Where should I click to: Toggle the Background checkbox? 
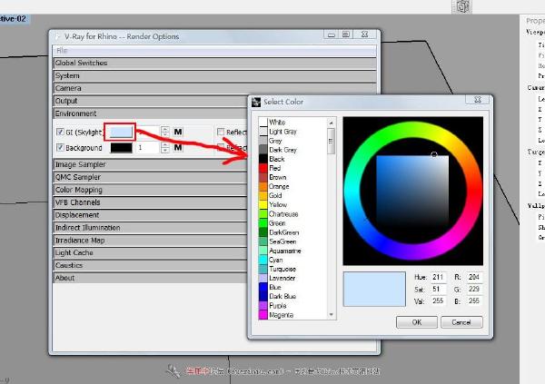click(60, 148)
